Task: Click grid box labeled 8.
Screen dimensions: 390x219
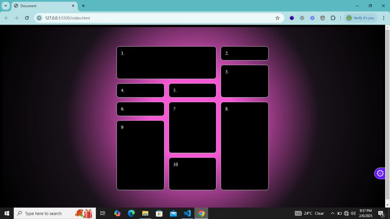Action: tap(245, 146)
